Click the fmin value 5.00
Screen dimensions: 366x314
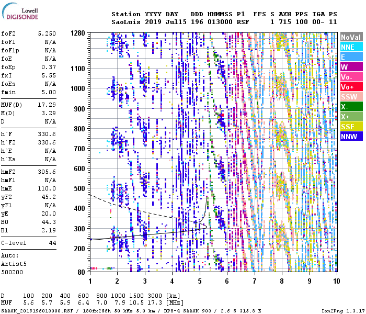pos(49,92)
